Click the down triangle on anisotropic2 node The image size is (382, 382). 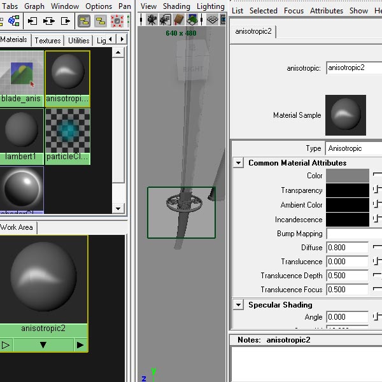click(43, 345)
